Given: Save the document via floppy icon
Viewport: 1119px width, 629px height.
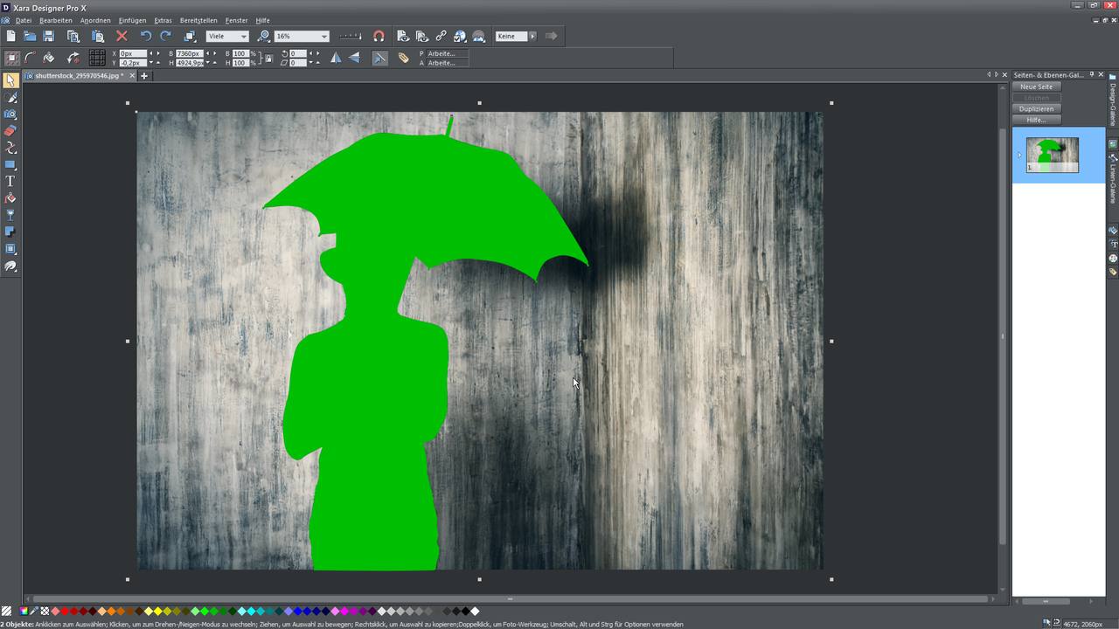Looking at the screenshot, I should (x=49, y=36).
